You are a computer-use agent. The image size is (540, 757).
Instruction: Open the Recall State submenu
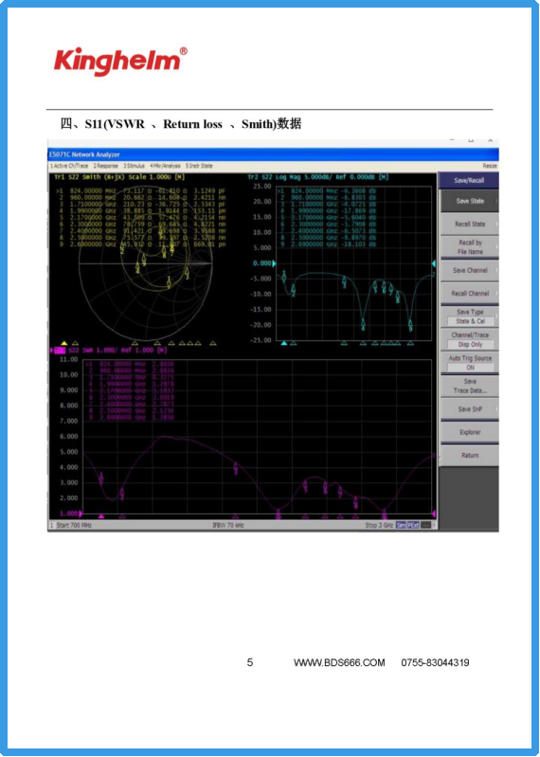tap(469, 224)
